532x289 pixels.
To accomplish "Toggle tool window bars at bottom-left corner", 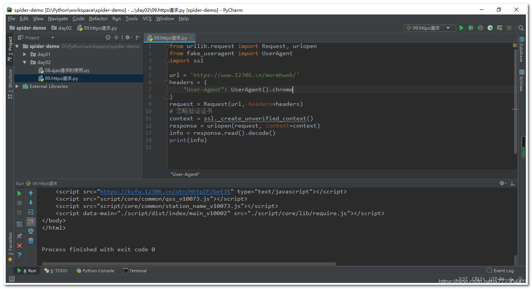I will coord(12,279).
